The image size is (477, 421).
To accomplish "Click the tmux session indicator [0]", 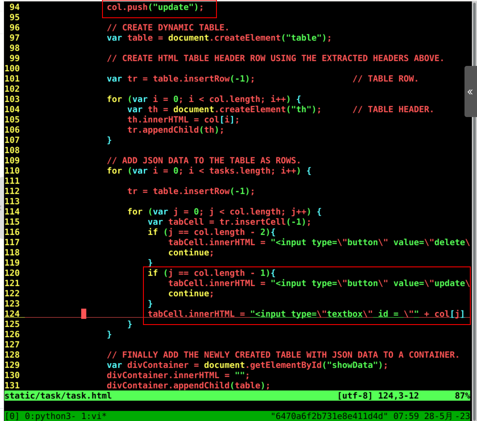I will [x=12, y=416].
